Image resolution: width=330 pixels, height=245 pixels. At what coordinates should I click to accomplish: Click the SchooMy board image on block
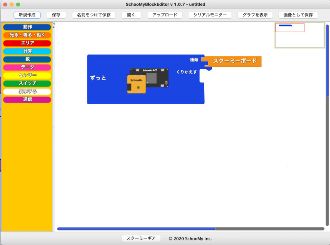148,81
